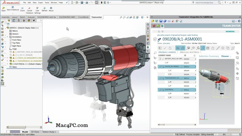Click the back arrow beside 090208/A;1-ASM0001
Viewport: 242px width, 136px height.
155,39
